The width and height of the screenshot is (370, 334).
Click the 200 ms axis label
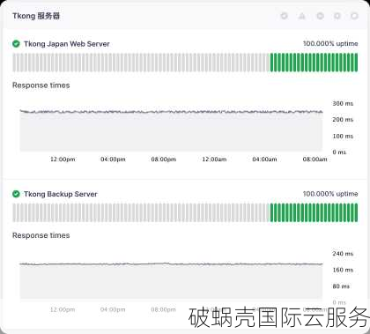pos(343,120)
